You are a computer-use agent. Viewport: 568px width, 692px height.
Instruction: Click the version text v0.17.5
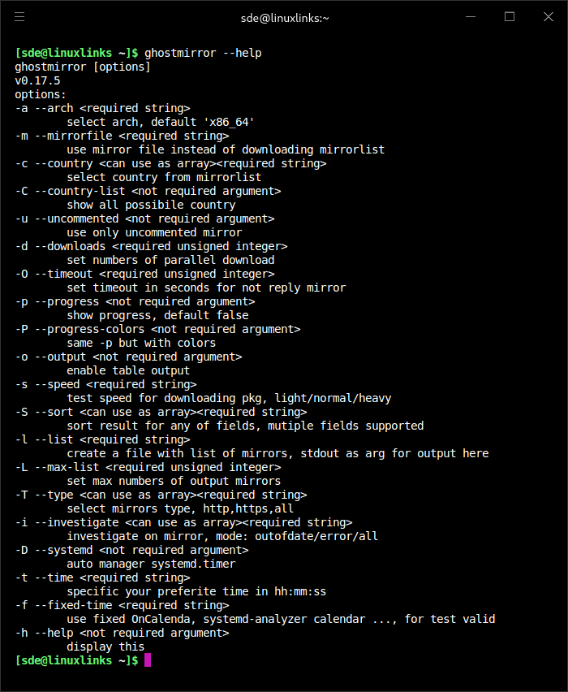[x=37, y=80]
